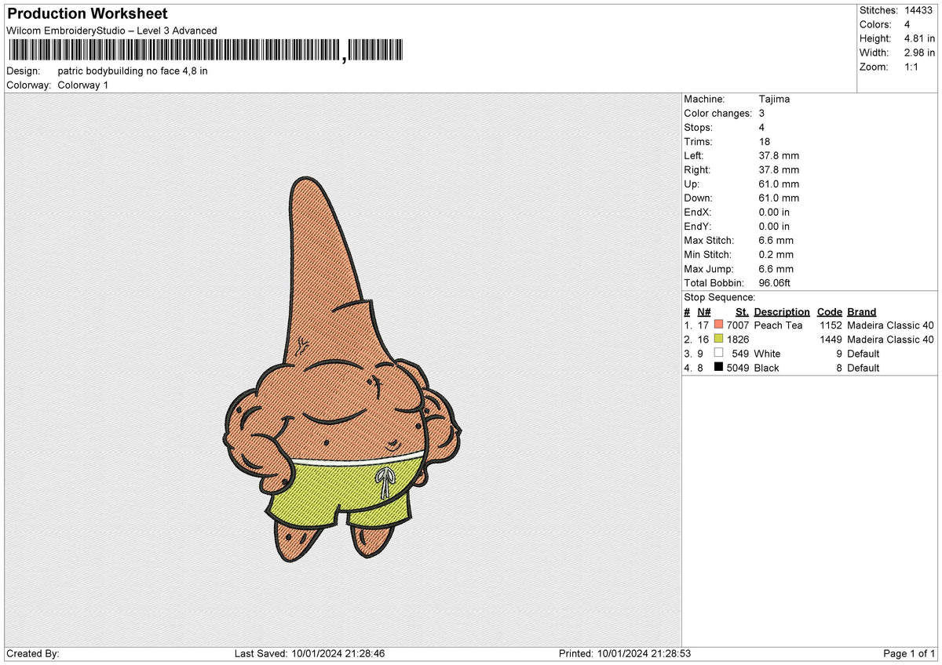Image resolution: width=942 pixels, height=665 pixels.
Task: Select the EndX value 0.00 in
Action: [x=774, y=213]
